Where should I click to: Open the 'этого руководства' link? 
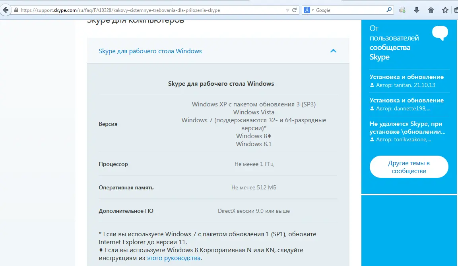173,258
